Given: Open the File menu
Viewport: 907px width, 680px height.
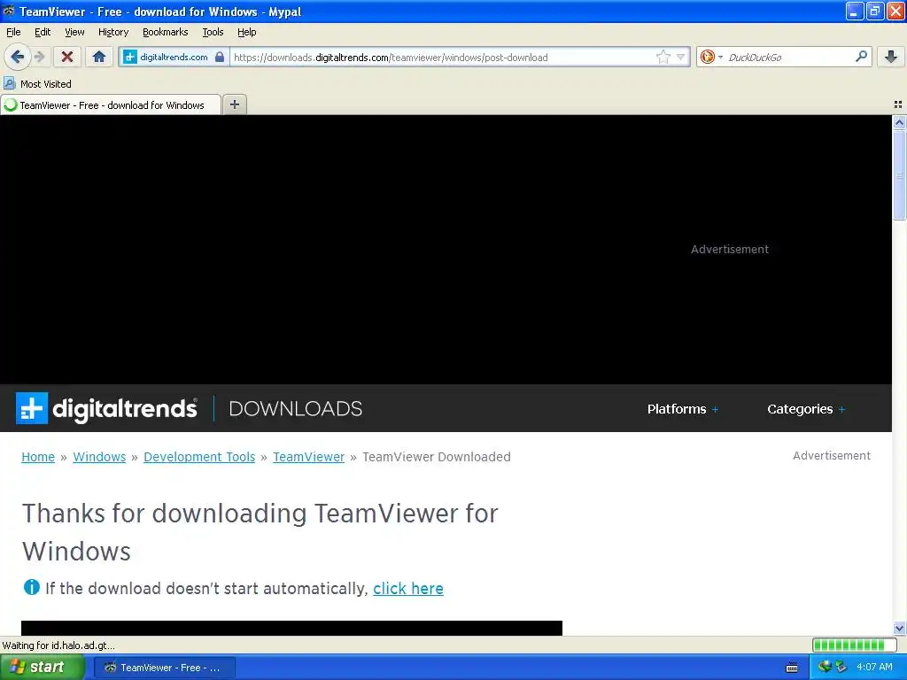Looking at the screenshot, I should (13, 32).
